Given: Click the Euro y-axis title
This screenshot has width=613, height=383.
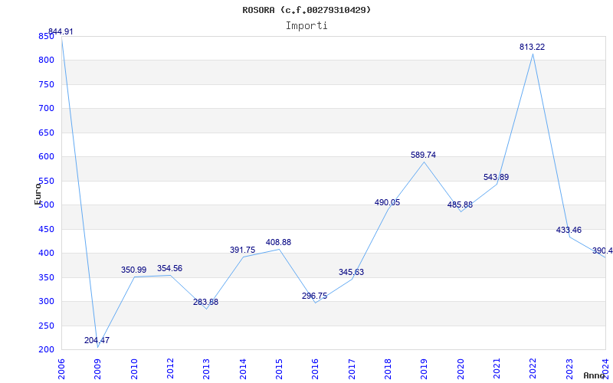Looking at the screenshot, I should (x=38, y=195).
